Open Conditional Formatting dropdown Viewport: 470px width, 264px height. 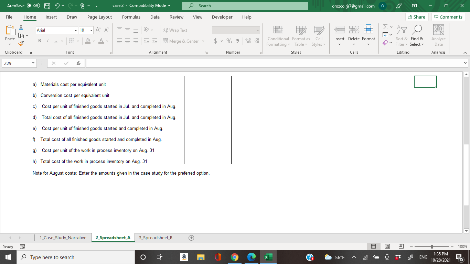(x=278, y=36)
